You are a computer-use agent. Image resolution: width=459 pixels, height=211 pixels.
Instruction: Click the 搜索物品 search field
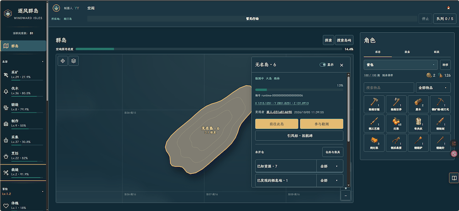click(x=389, y=88)
